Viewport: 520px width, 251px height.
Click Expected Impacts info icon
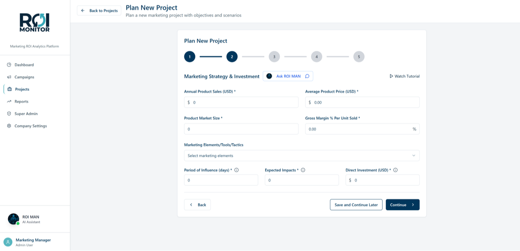(303, 170)
